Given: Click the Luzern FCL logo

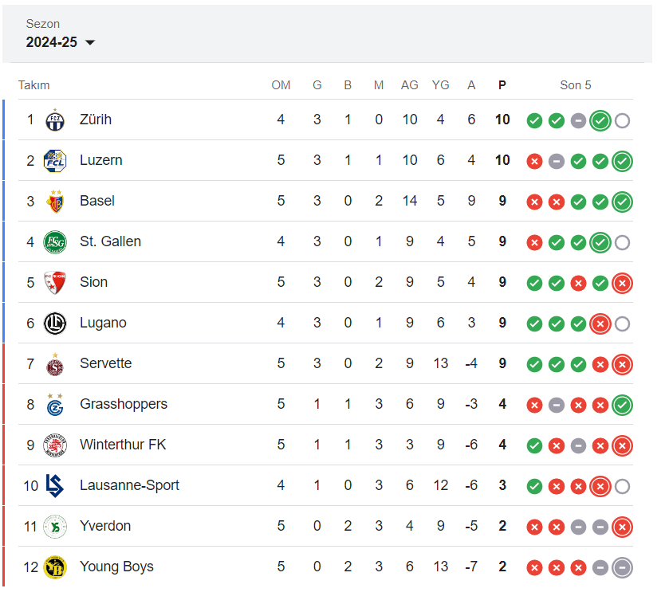Looking at the screenshot, I should [x=55, y=161].
